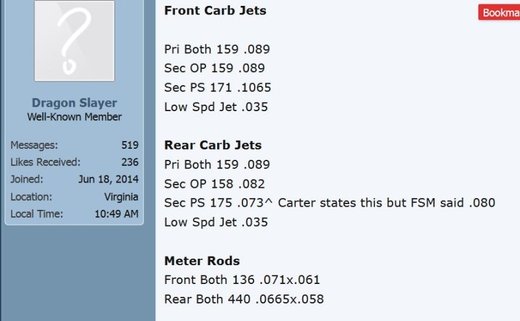Click the Sec OP 158 .082 line

click(x=214, y=184)
